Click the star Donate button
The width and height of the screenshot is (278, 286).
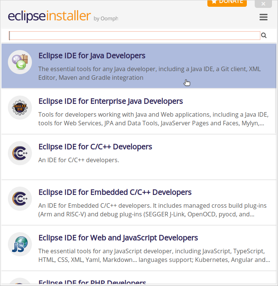click(x=227, y=2)
